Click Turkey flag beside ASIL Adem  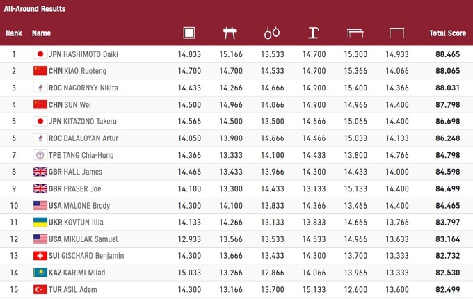[40, 289]
